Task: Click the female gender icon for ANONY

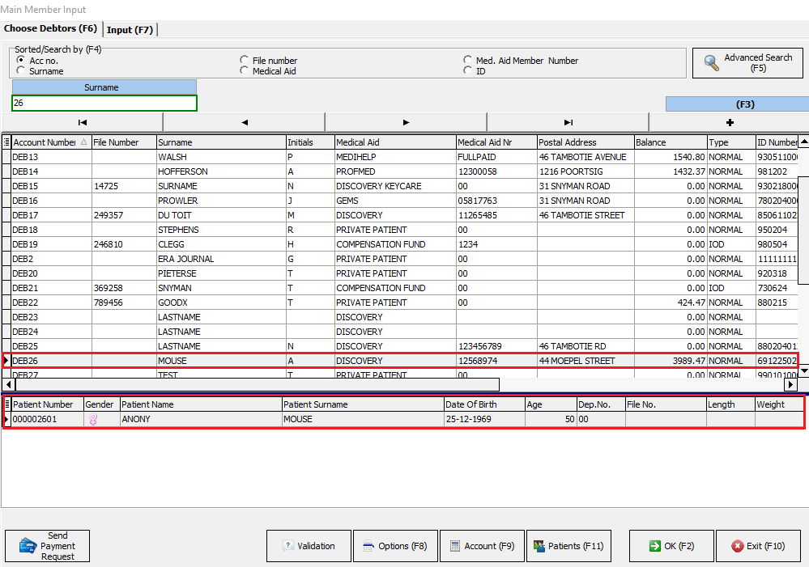Action: pos(93,420)
